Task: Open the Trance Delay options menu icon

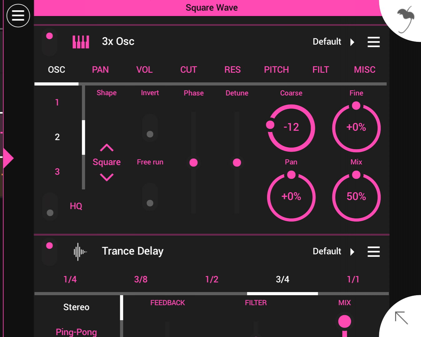Action: pos(374,252)
